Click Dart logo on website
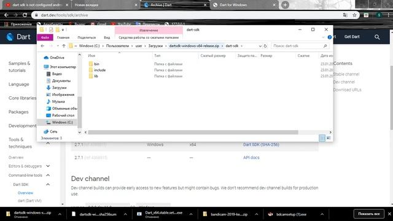Viewport: 393px width, 221px height. 18,37
